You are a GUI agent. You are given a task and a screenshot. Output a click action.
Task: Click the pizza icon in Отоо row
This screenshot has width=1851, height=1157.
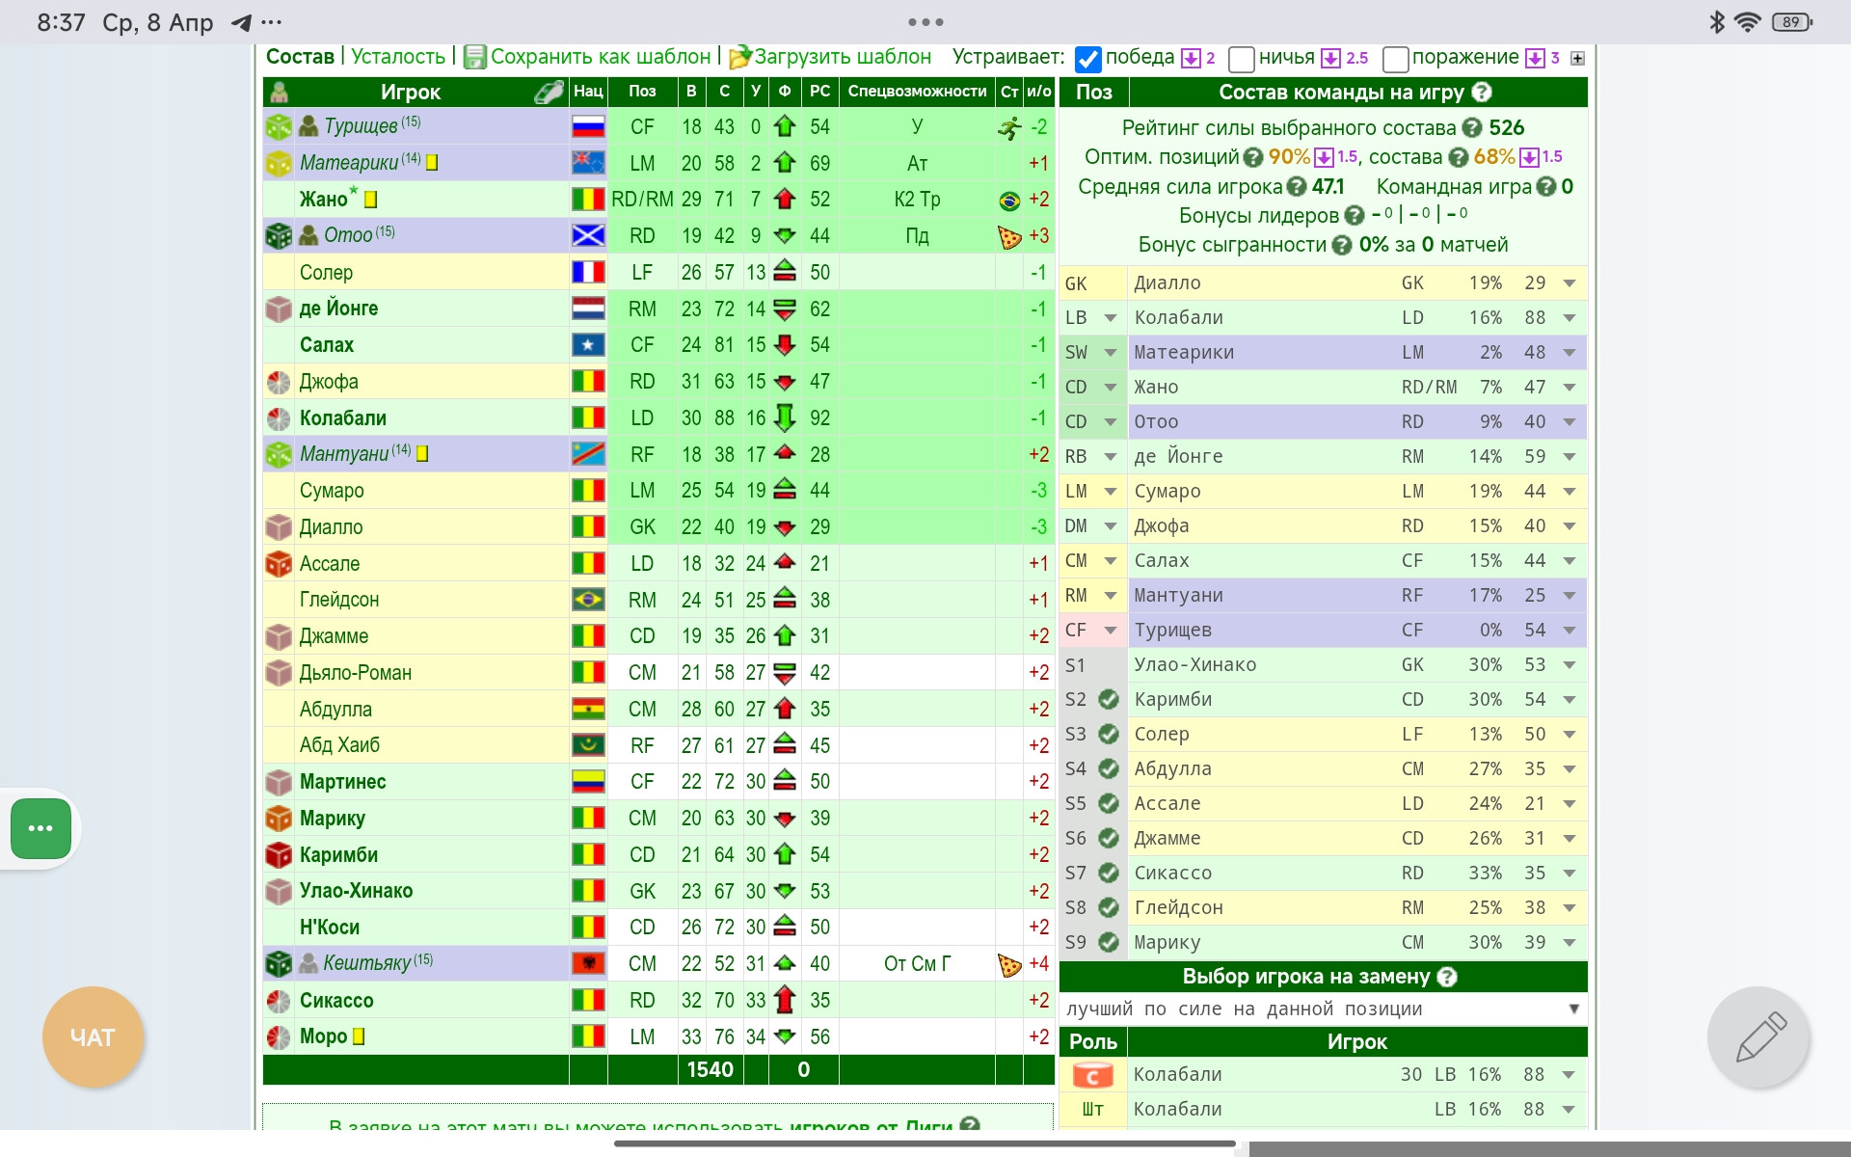1009,237
